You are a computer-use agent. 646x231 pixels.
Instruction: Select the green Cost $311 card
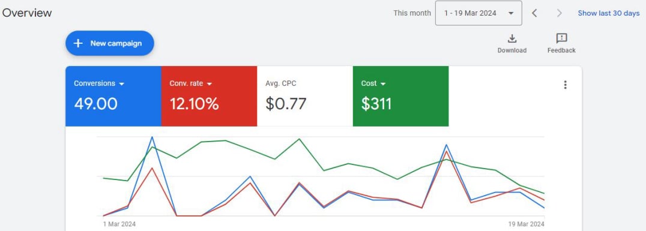400,96
